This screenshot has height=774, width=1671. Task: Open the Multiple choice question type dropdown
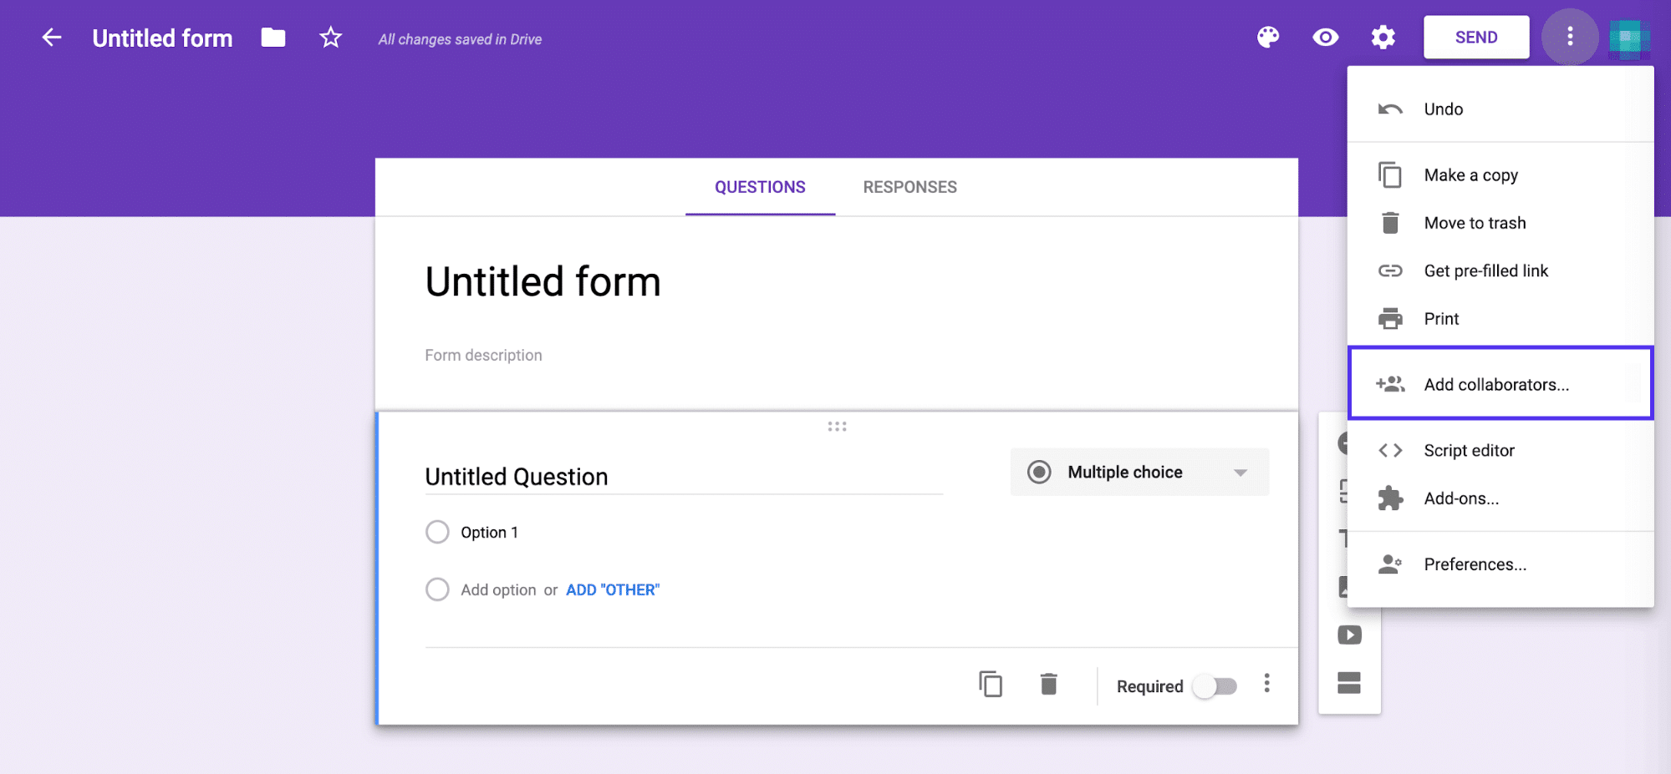tap(1139, 472)
